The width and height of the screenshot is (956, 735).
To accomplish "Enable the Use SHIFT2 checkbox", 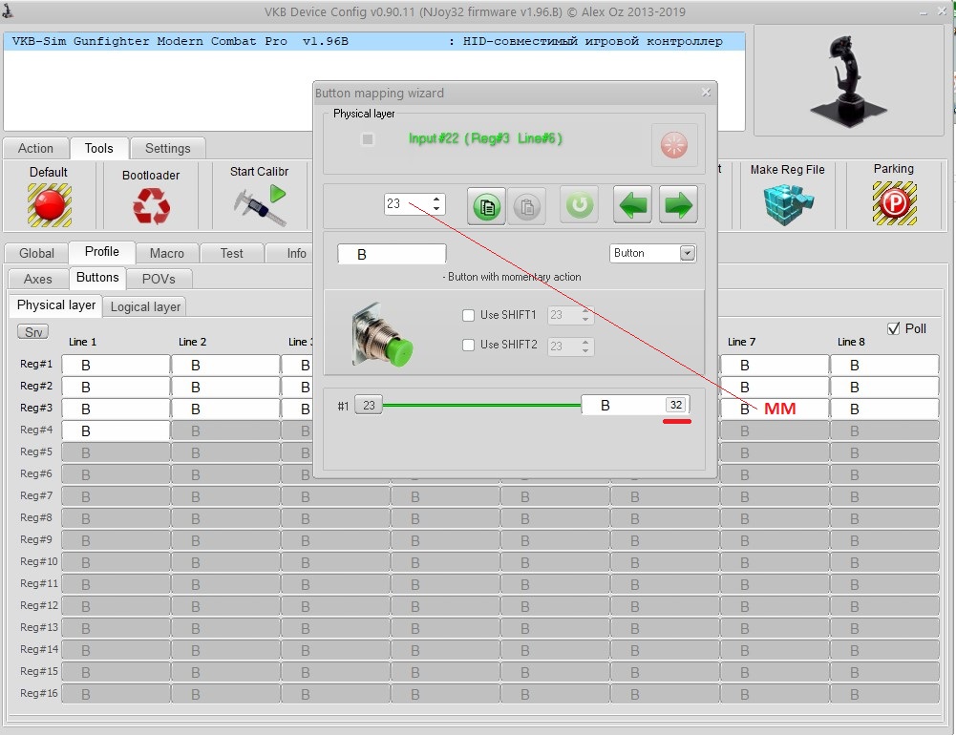I will [468, 346].
